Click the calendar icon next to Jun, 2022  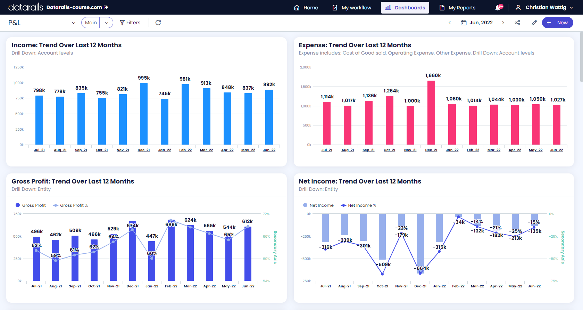click(464, 23)
